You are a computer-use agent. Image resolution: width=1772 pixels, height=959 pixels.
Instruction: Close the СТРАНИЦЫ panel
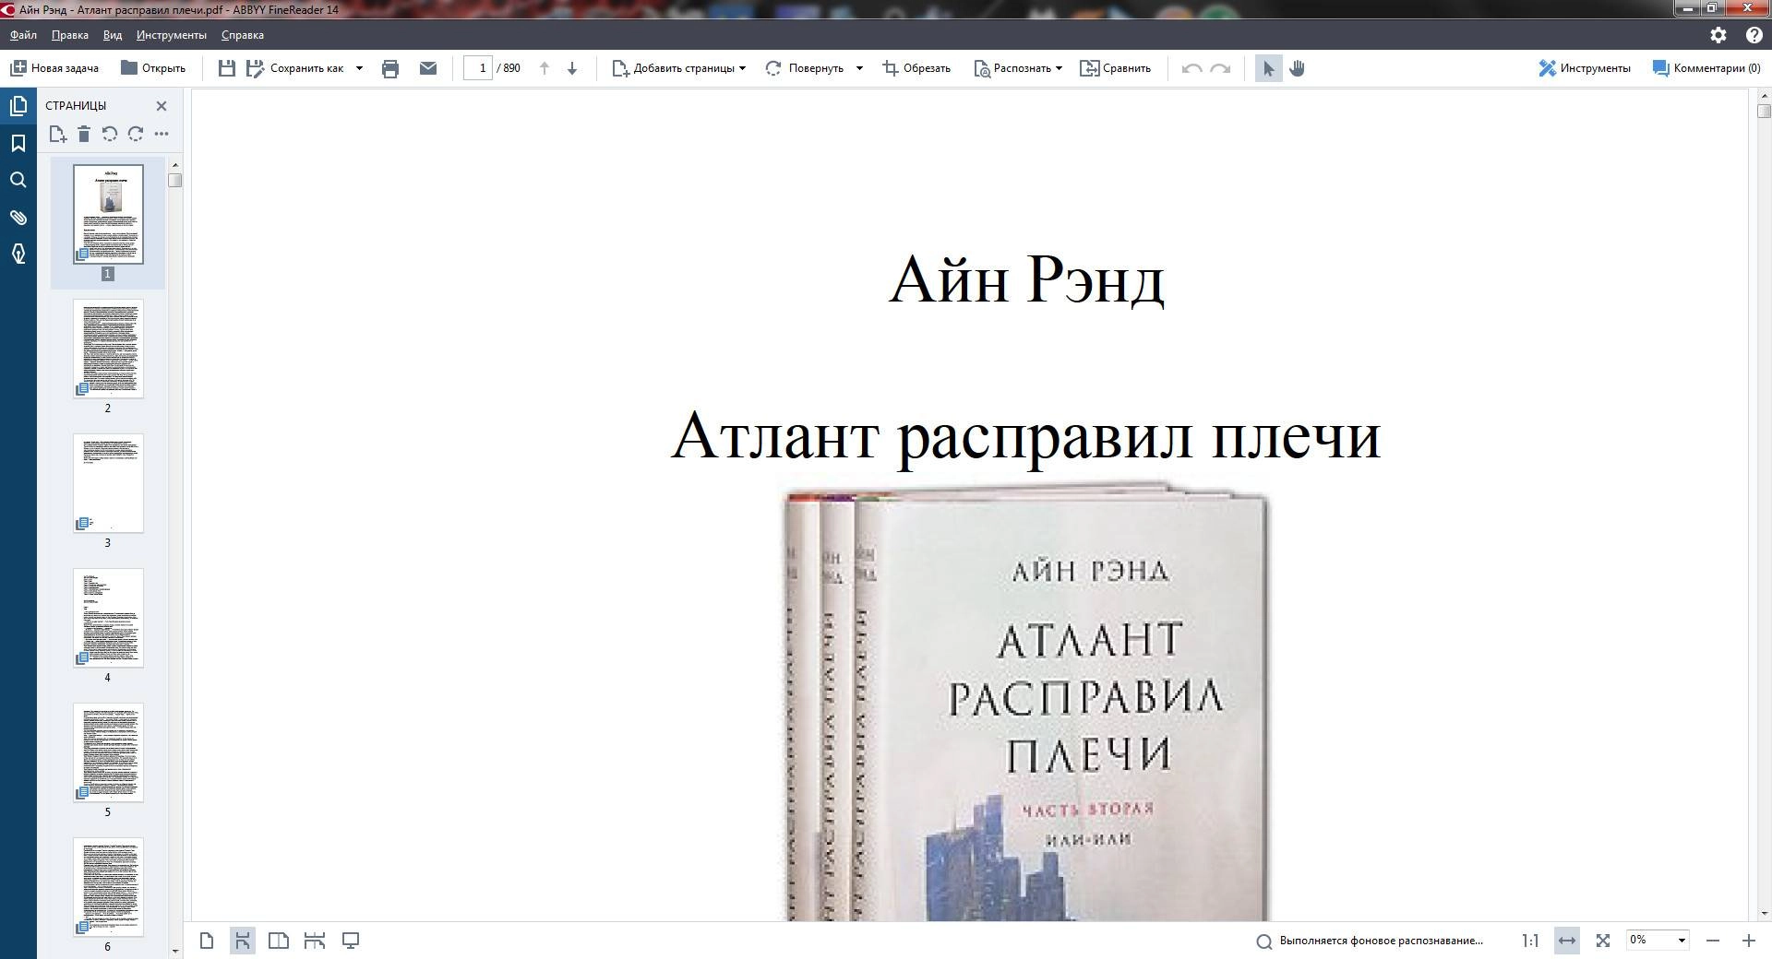click(x=162, y=106)
